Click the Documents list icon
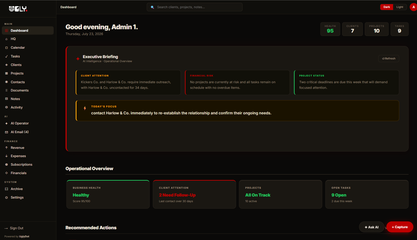The image size is (417, 240). 6,91
